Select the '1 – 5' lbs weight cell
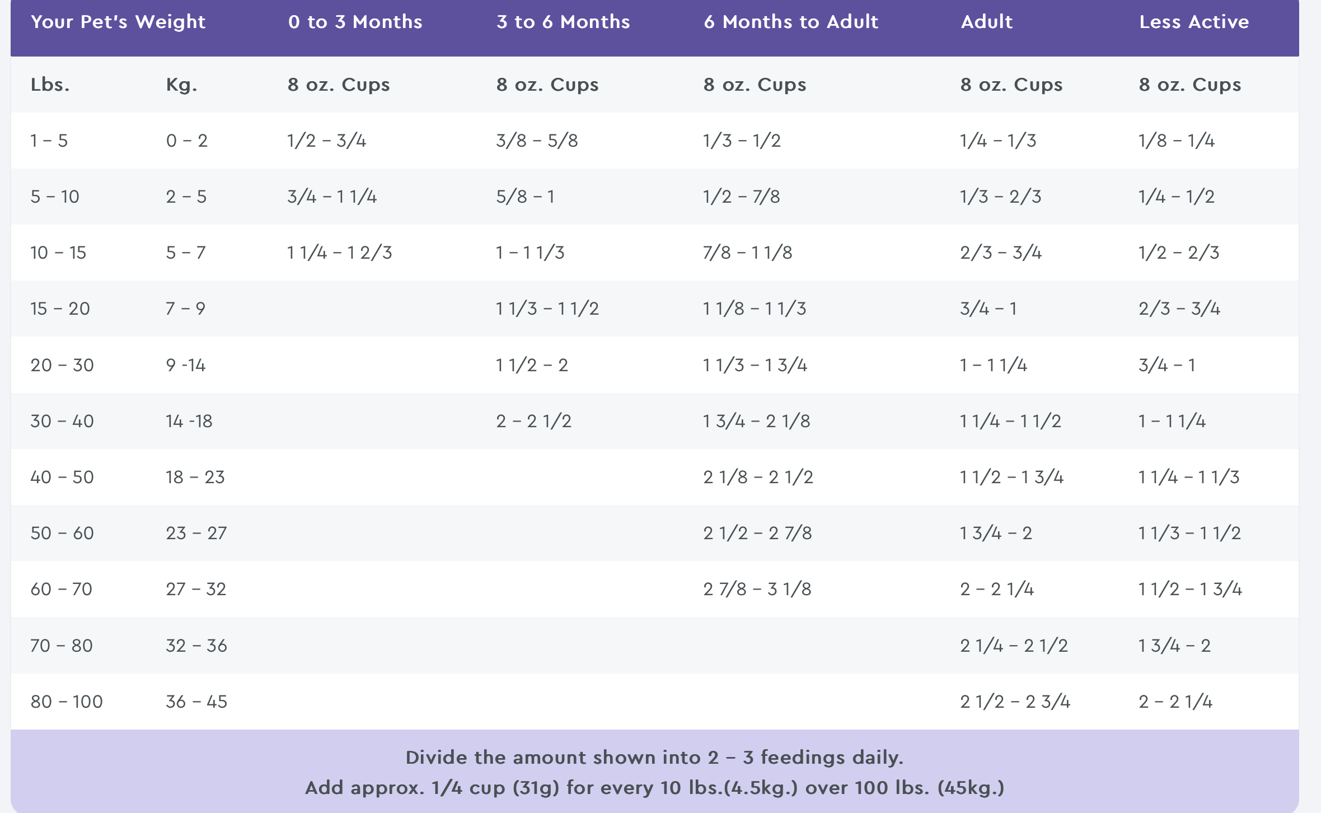 (49, 141)
